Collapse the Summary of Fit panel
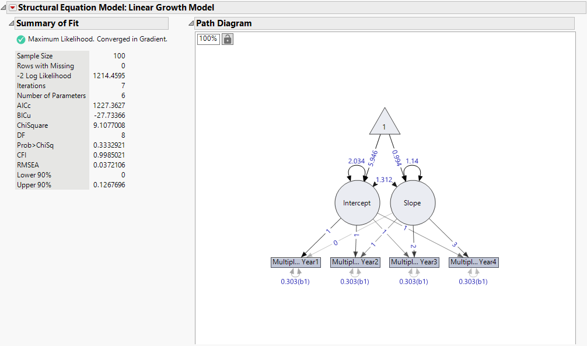 (x=12, y=23)
